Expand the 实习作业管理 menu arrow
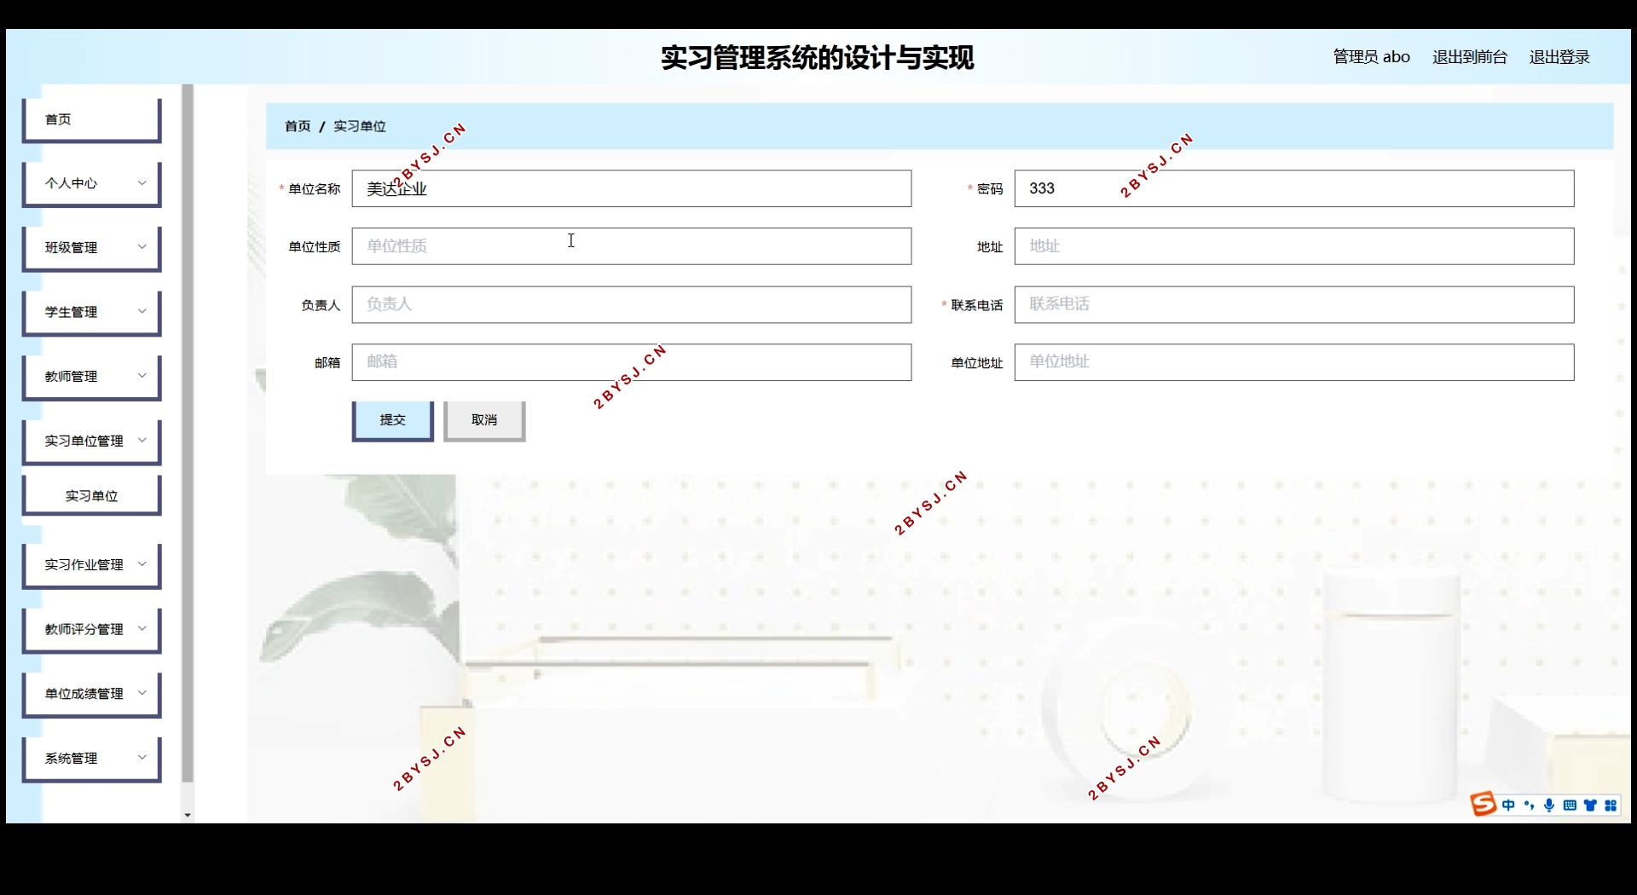Screen dimensions: 1637x895 (x=142, y=564)
